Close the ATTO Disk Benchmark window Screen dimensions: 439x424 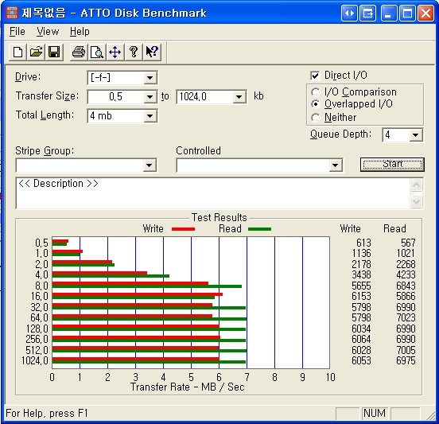coord(425,14)
